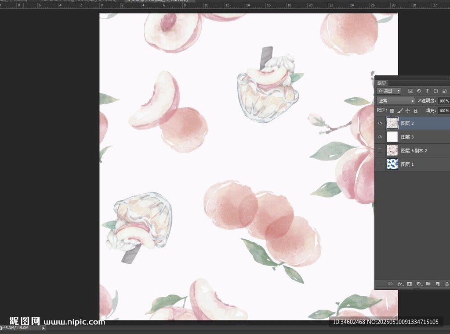Hide the 图层 2 layer
This screenshot has height=334, width=450.
380,123
